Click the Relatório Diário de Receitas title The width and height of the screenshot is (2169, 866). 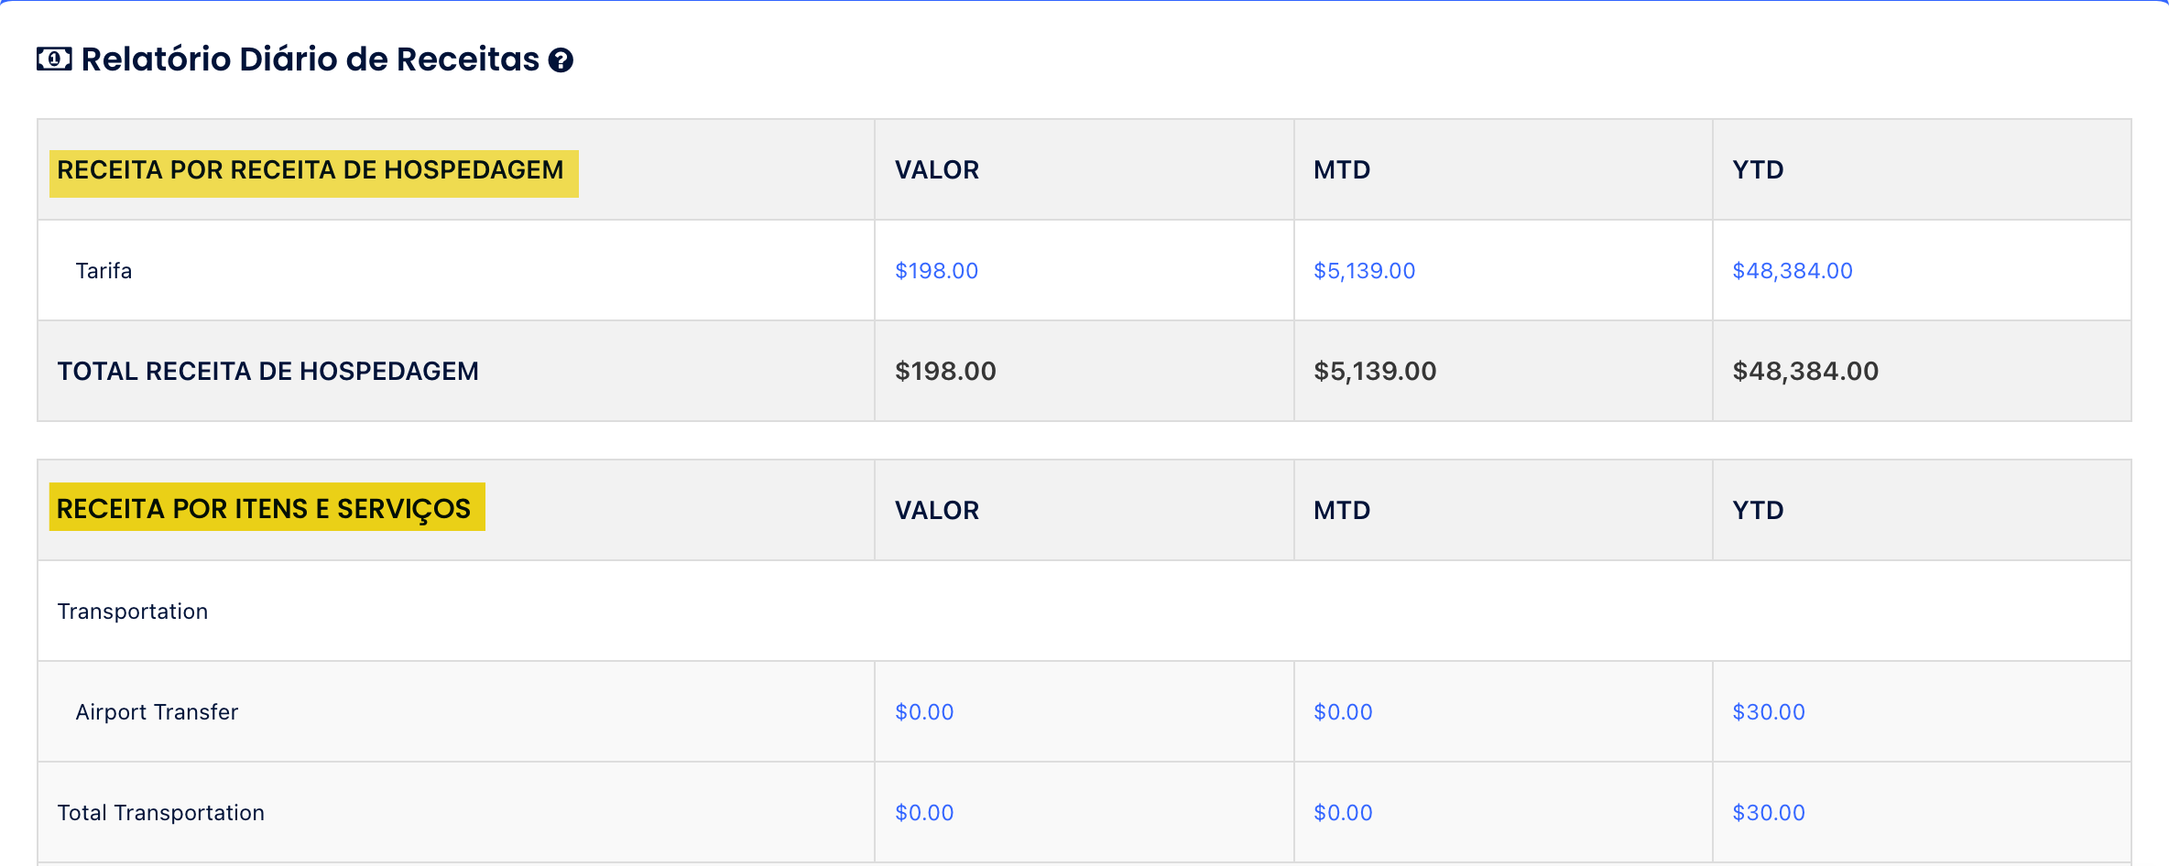[310, 60]
